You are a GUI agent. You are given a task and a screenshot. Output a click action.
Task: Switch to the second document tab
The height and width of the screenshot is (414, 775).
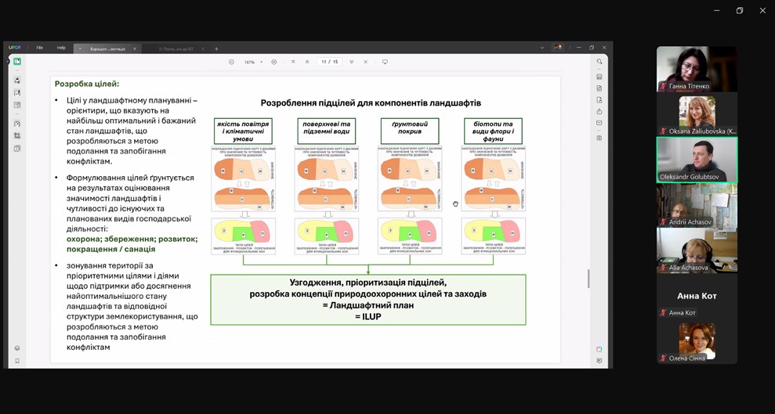(177, 49)
